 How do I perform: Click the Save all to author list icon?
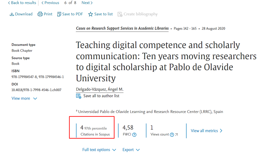(x=79, y=96)
